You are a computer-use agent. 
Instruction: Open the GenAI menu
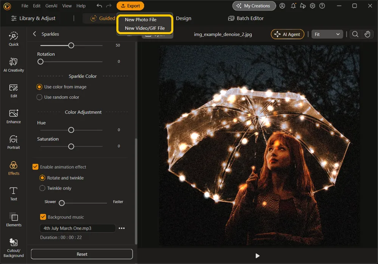[x=51, y=6]
